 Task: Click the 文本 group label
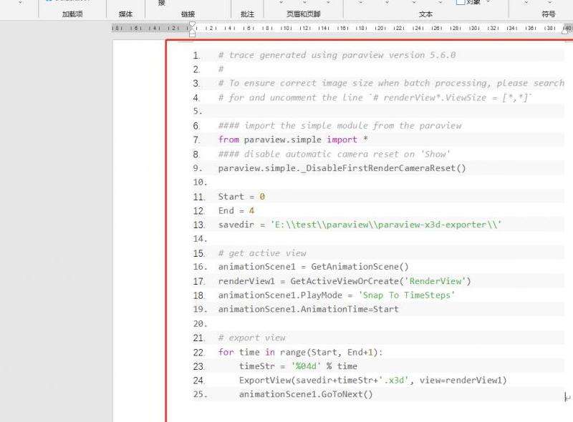pyautogui.click(x=425, y=14)
